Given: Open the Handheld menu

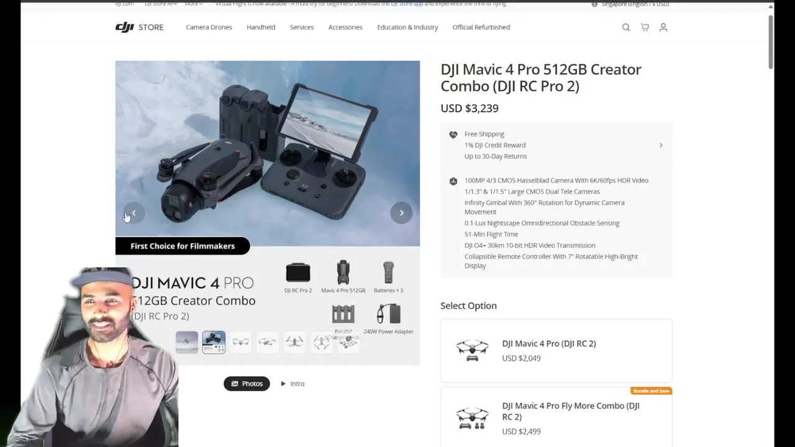Looking at the screenshot, I should (x=261, y=27).
